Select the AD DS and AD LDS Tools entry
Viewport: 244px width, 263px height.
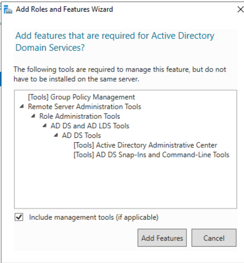[90, 126]
